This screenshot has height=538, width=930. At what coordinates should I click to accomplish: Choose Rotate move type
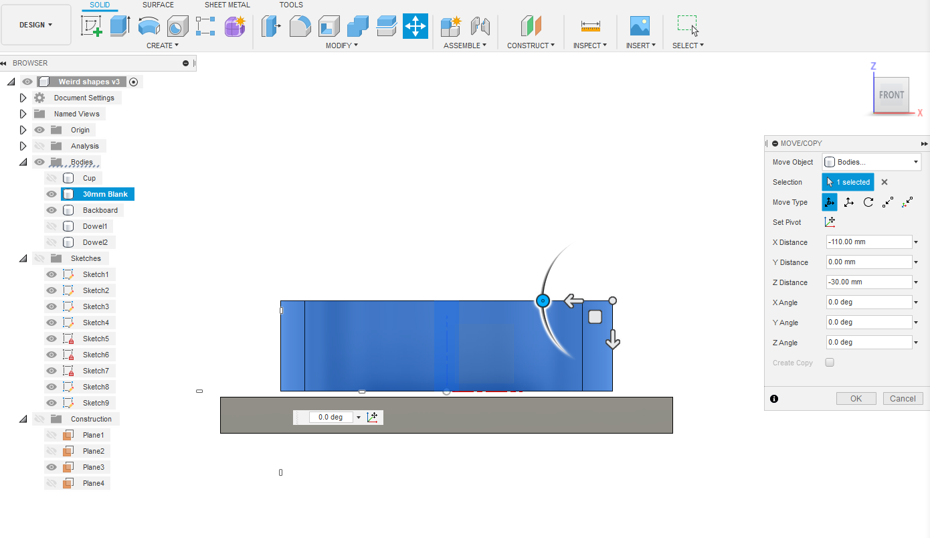pos(868,202)
